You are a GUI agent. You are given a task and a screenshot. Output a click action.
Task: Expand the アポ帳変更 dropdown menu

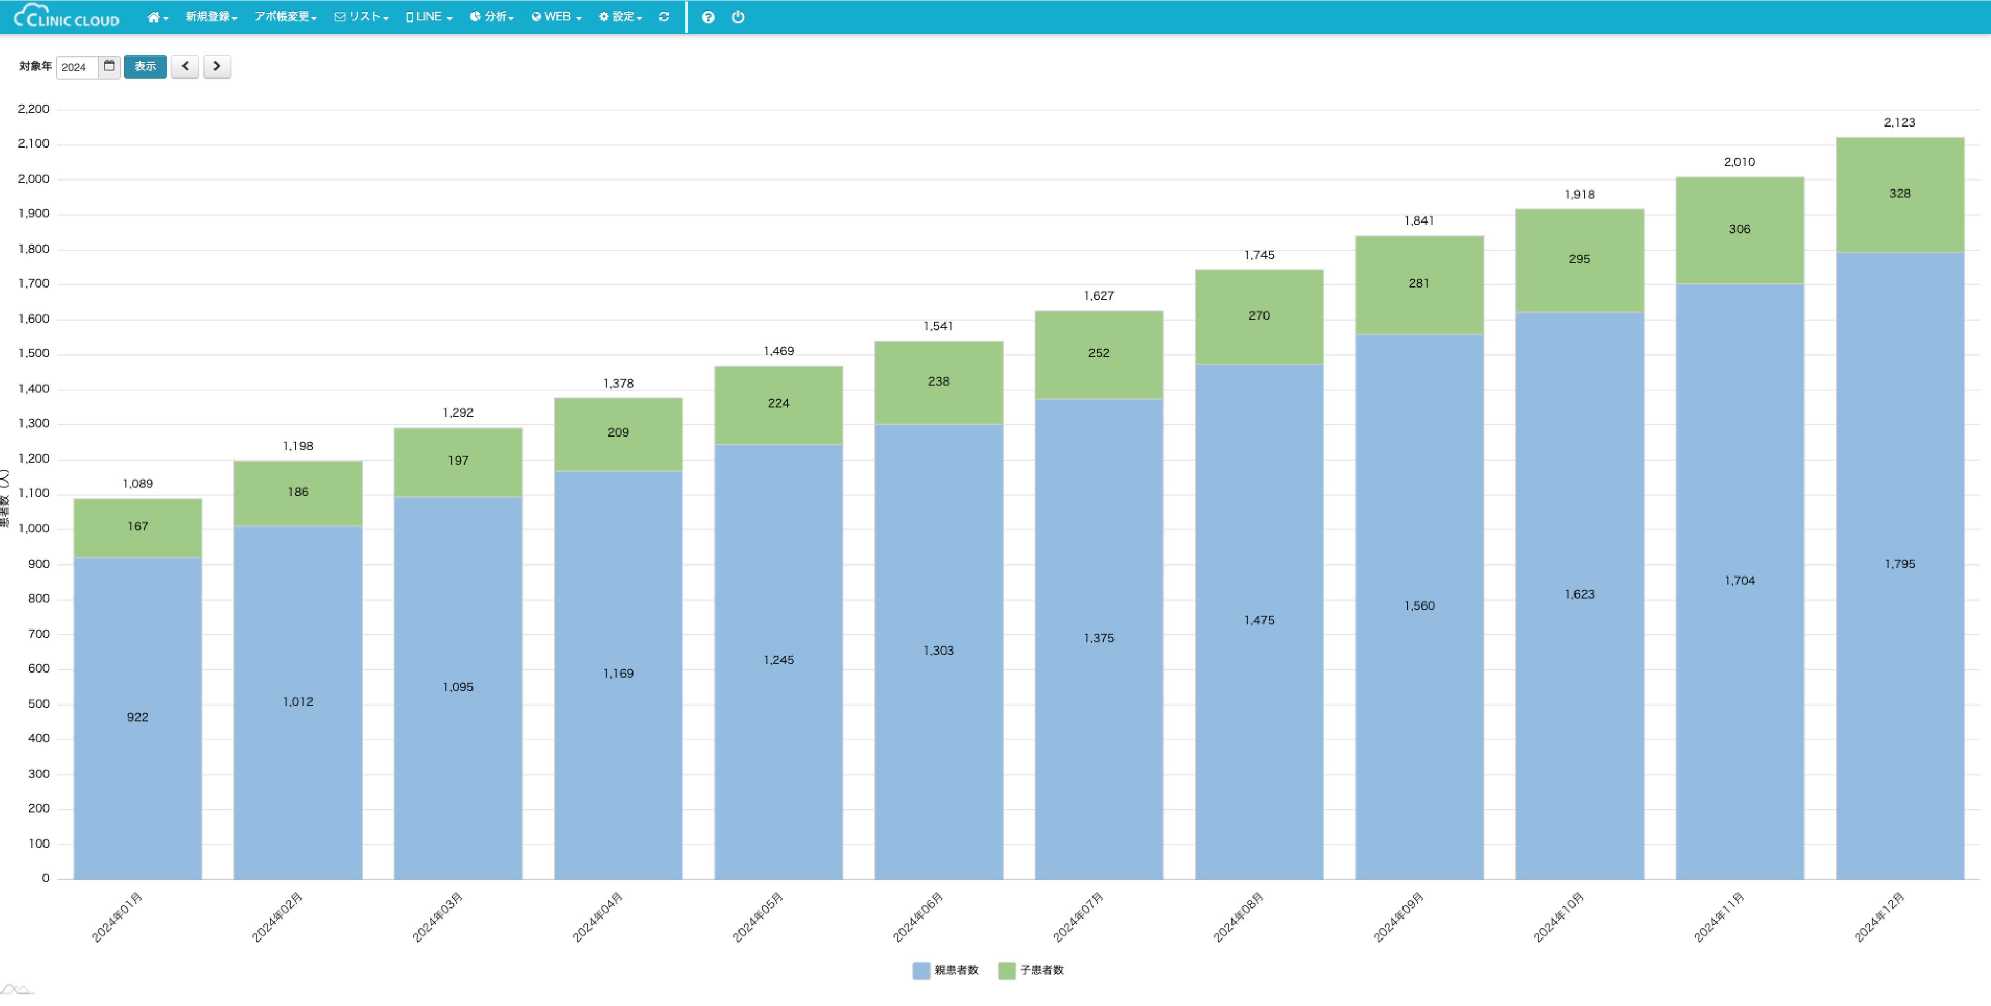pyautogui.click(x=285, y=17)
